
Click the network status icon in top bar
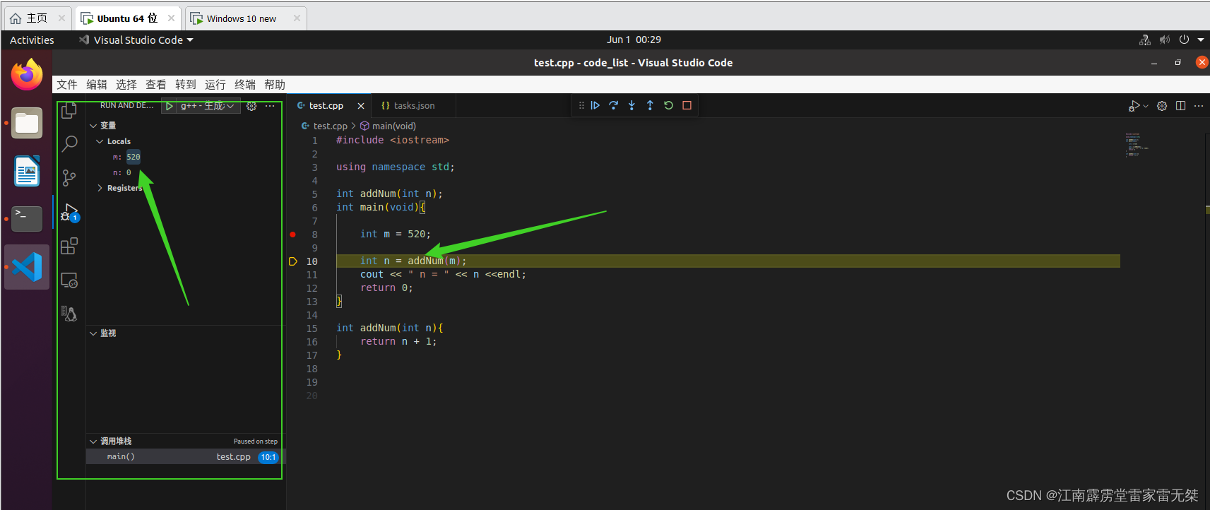(1145, 40)
